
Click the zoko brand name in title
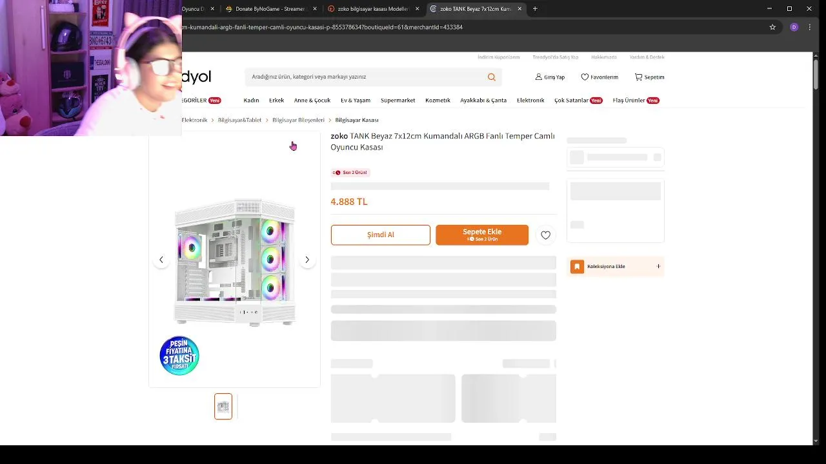[x=339, y=136]
